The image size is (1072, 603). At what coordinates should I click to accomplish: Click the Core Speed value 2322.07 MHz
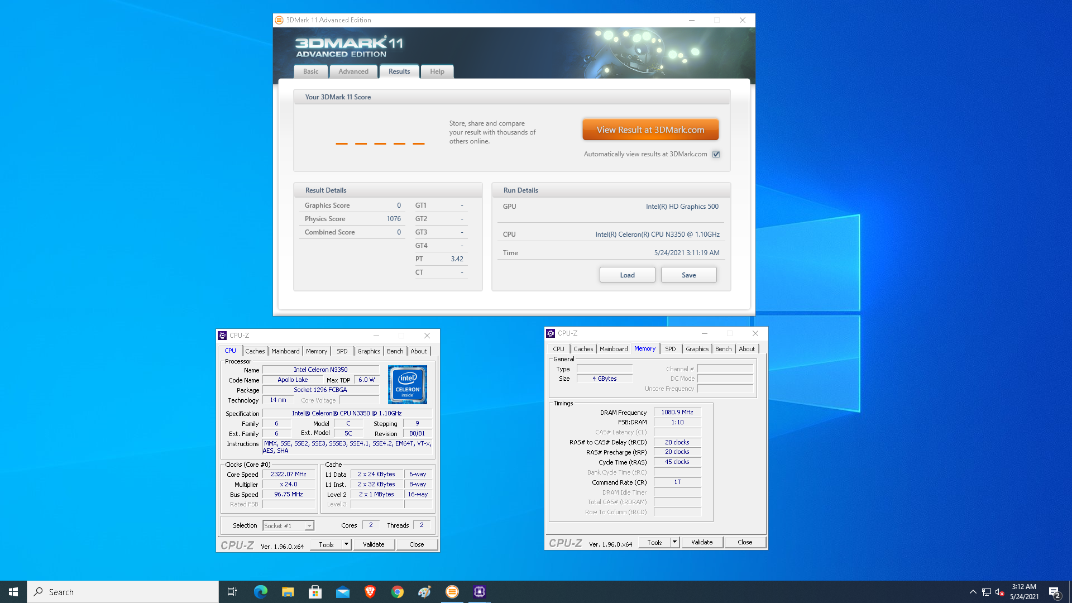coord(289,474)
